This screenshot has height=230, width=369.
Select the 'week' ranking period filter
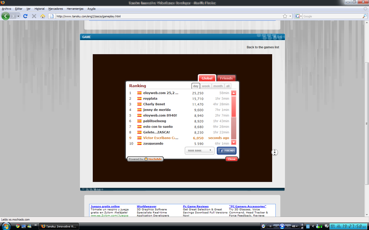click(206, 86)
